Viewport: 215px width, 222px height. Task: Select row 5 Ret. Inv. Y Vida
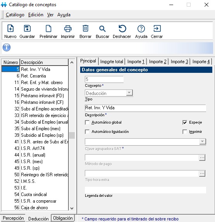35,69
